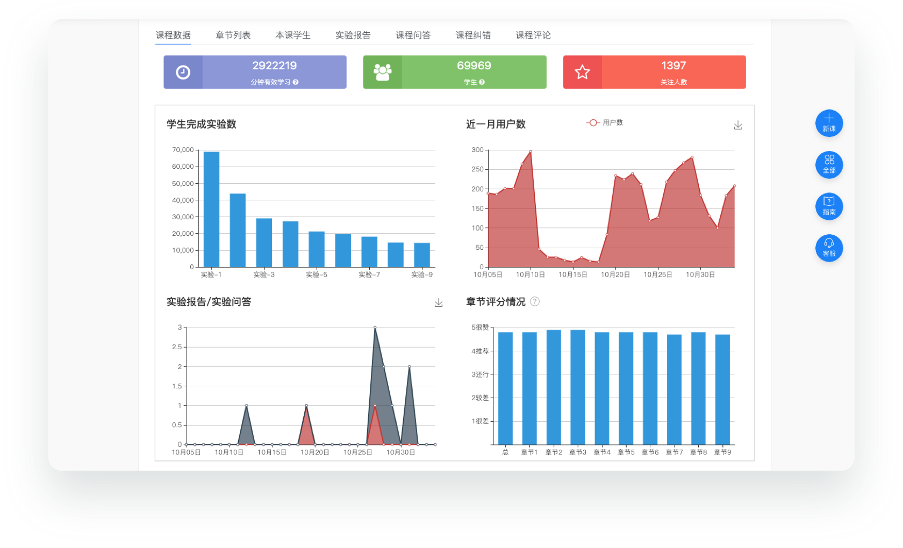Image resolution: width=903 pixels, height=548 pixels.
Task: Switch to the 章节列表 tab
Action: 233,35
